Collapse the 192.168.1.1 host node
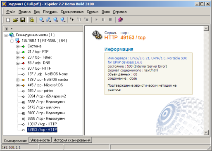The height and width of the screenshot is (151, 212). 12,41
